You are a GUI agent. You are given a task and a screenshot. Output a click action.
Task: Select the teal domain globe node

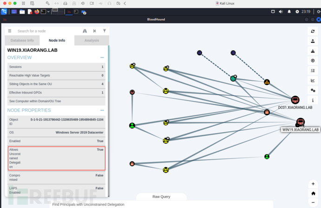pos(233,79)
